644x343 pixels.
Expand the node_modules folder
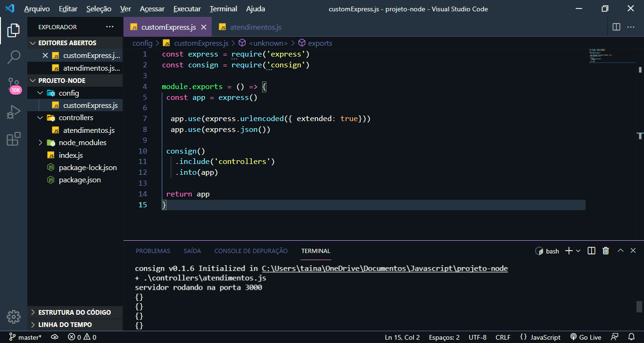coord(75,143)
